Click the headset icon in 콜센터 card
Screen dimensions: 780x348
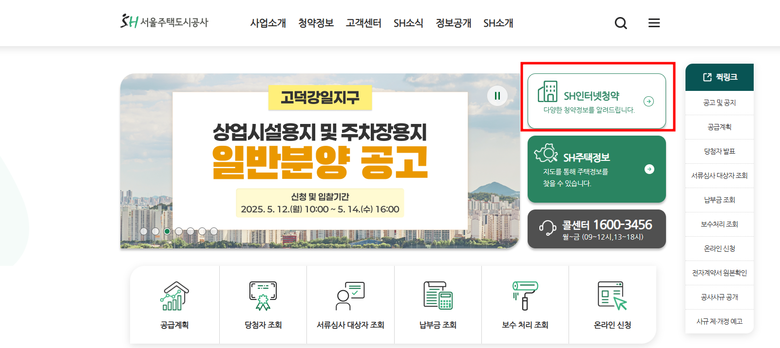pos(548,227)
